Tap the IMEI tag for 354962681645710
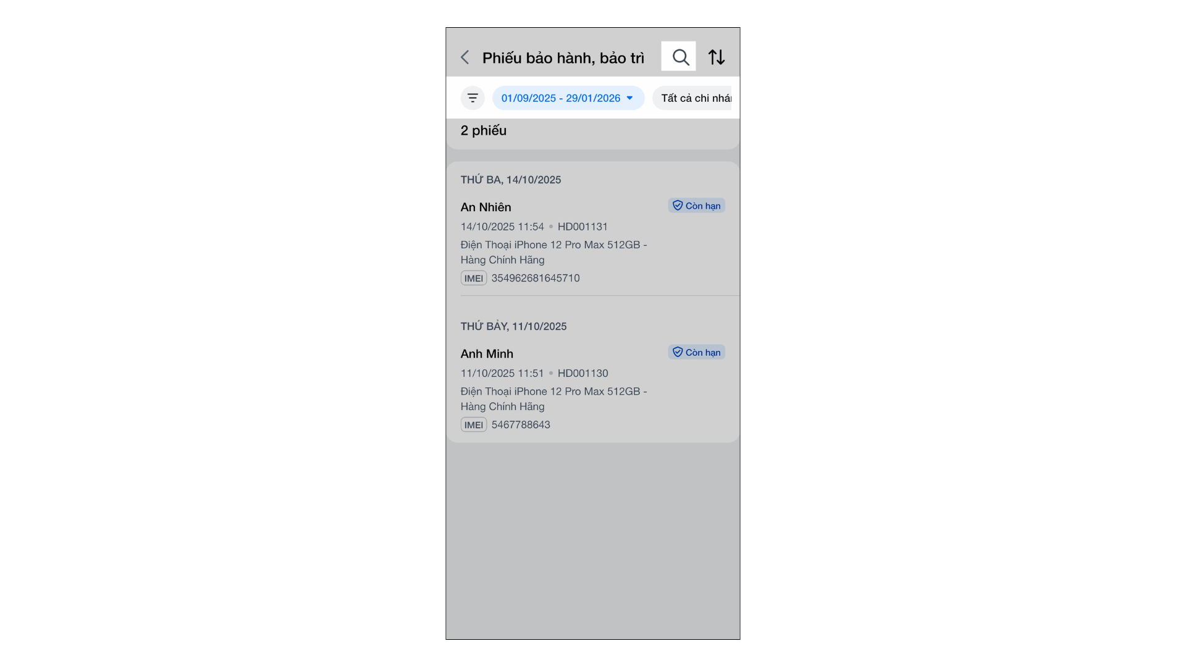The height and width of the screenshot is (667, 1186). point(474,278)
